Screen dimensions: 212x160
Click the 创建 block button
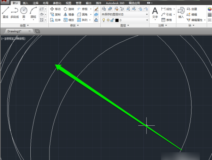(192, 9)
